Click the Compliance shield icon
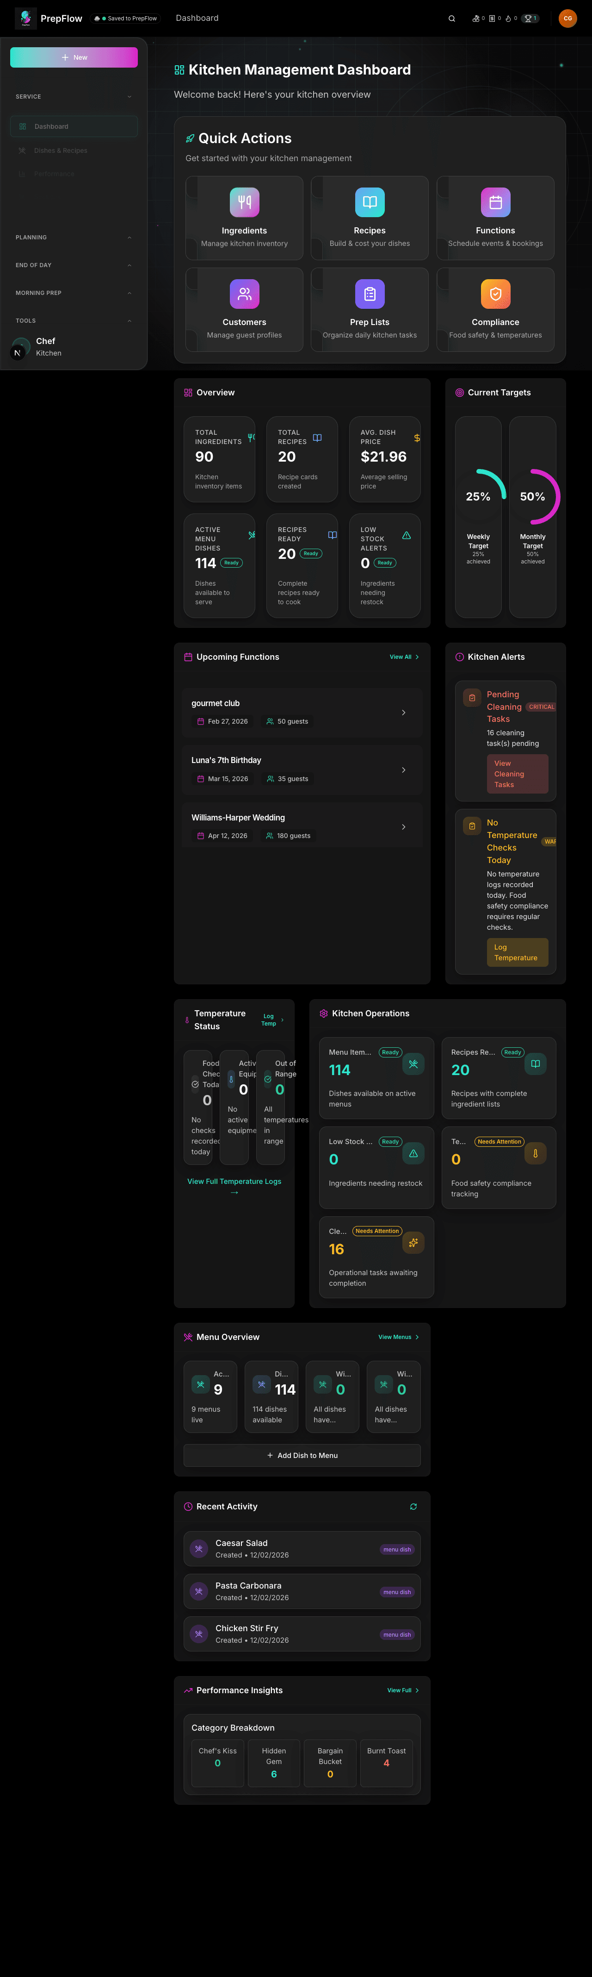Screen dimensions: 592x1977 495,294
